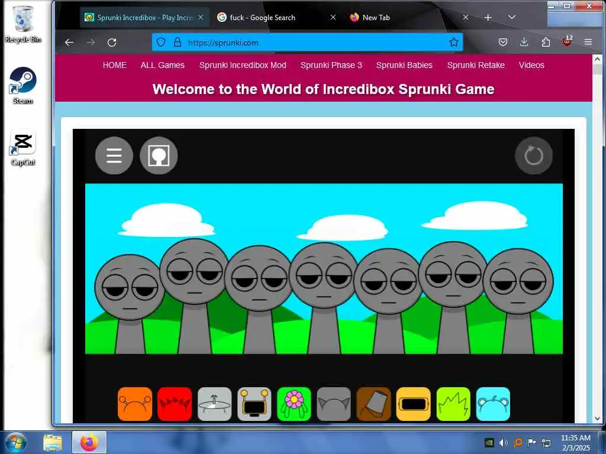This screenshot has width=606, height=454.
Task: Select the yellow visor character icon
Action: point(414,404)
